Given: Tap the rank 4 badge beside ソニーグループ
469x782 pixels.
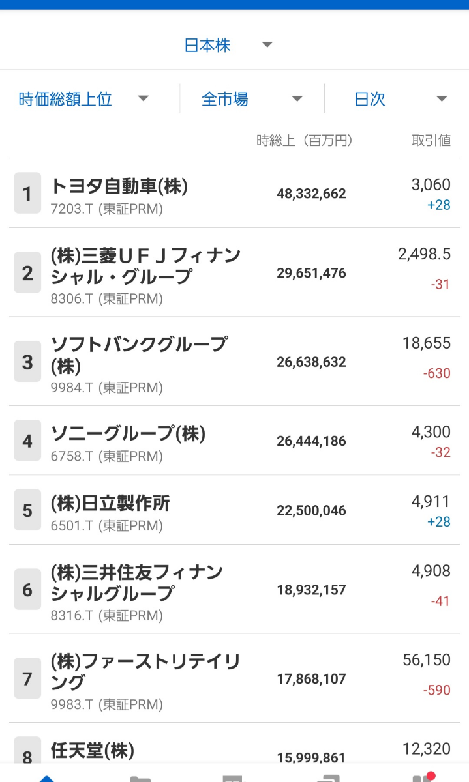Looking at the screenshot, I should click(27, 441).
